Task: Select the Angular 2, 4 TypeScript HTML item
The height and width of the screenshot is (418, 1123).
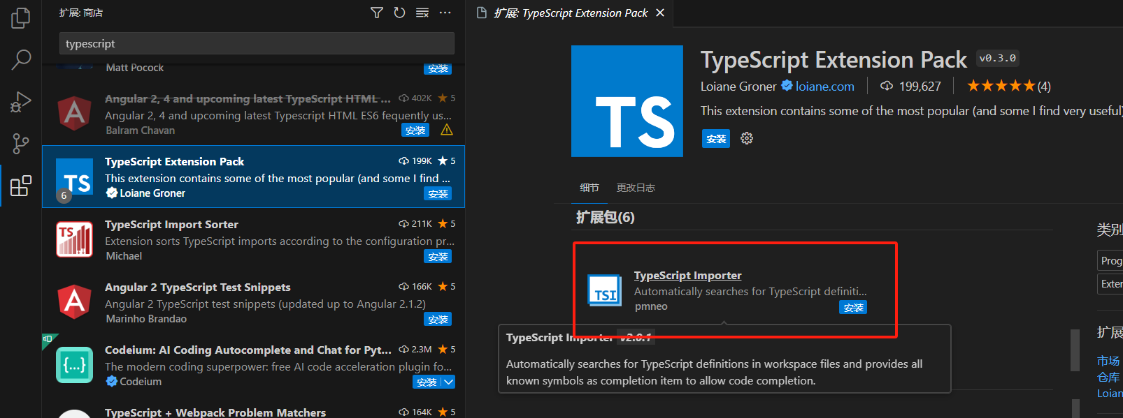Action: pos(253,114)
